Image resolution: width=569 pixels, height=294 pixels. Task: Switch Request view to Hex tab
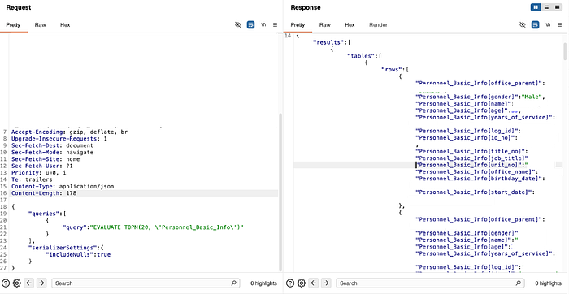(65, 25)
